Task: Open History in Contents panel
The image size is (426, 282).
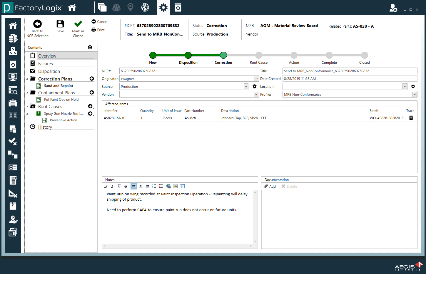Action: click(x=45, y=127)
